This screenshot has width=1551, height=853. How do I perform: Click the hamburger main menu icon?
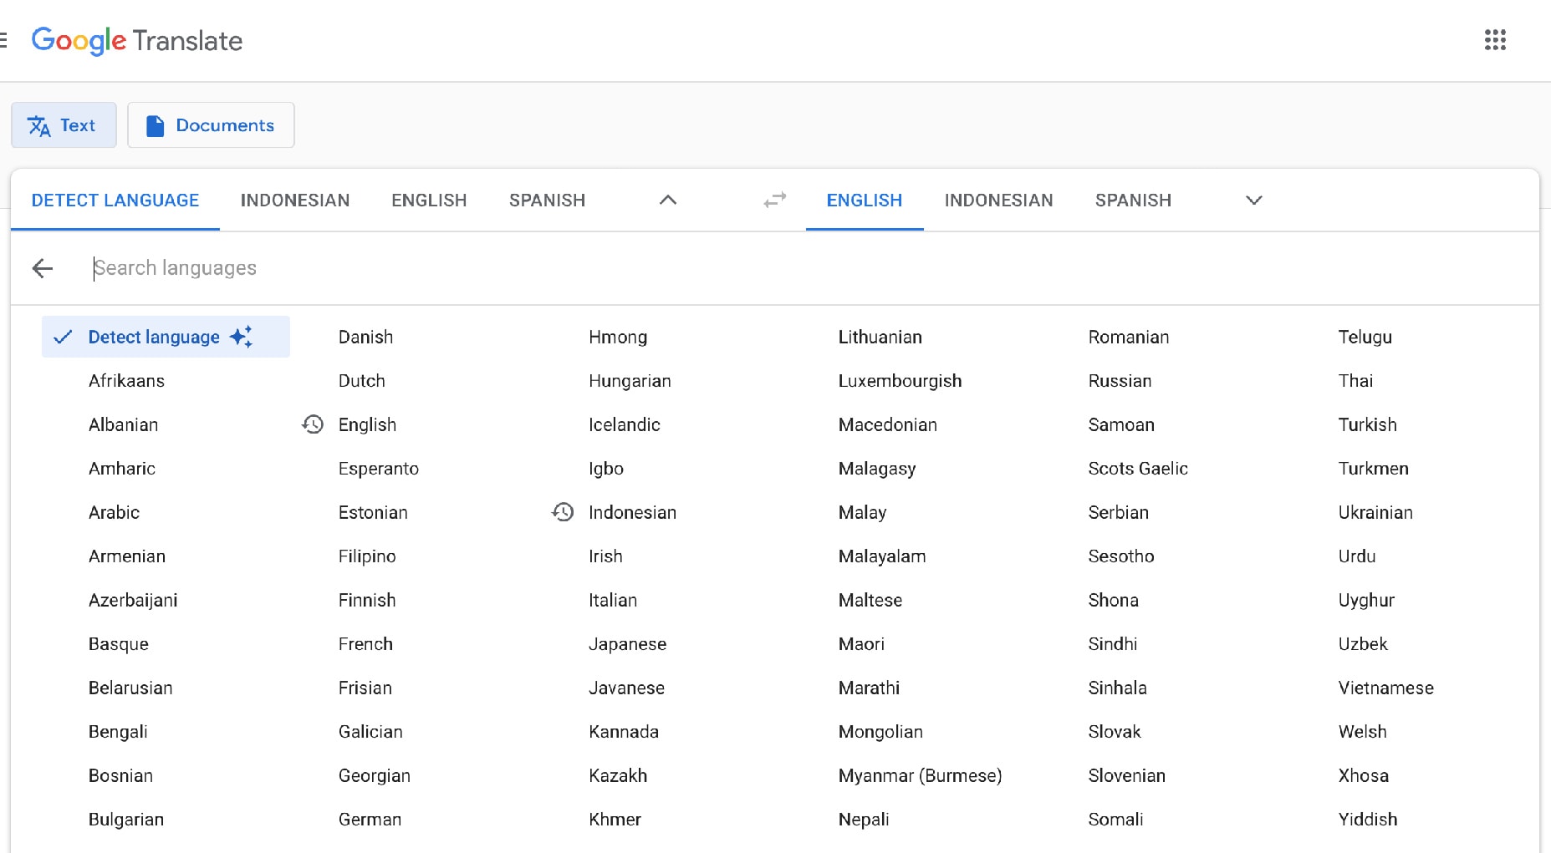(x=3, y=40)
